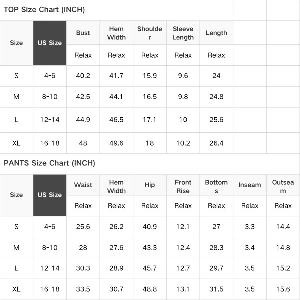Image resolution: width=300 pixels, height=300 pixels.
Task: Click the 44.1 hem width value
Action: (x=116, y=97)
